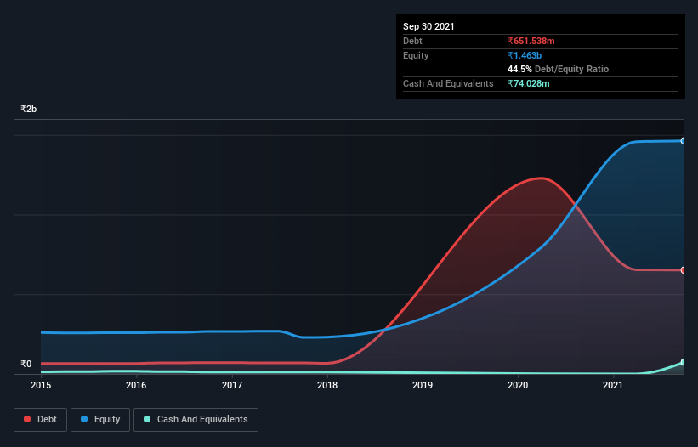This screenshot has height=447, width=698.
Task: Select the Cash endpoint marker on chart
Action: coord(684,362)
